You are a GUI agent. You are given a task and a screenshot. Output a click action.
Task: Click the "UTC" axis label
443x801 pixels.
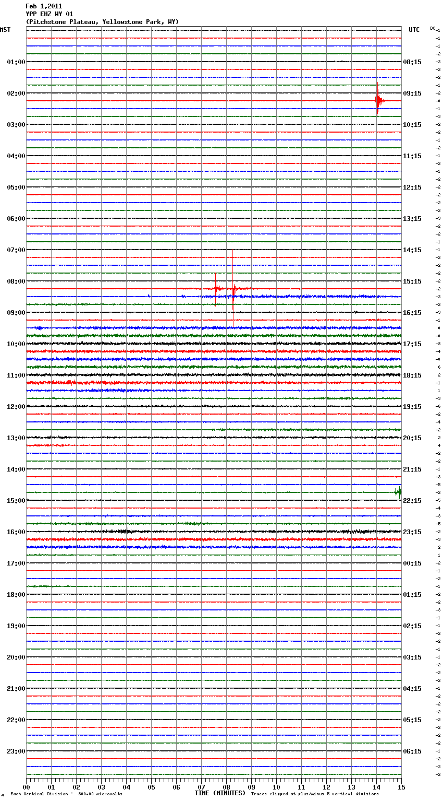pos(414,30)
